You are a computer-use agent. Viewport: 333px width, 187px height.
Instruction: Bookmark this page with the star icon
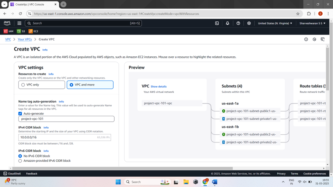(x=298, y=14)
